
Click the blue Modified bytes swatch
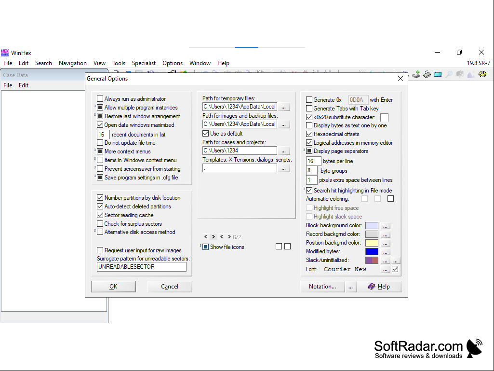[372, 251]
